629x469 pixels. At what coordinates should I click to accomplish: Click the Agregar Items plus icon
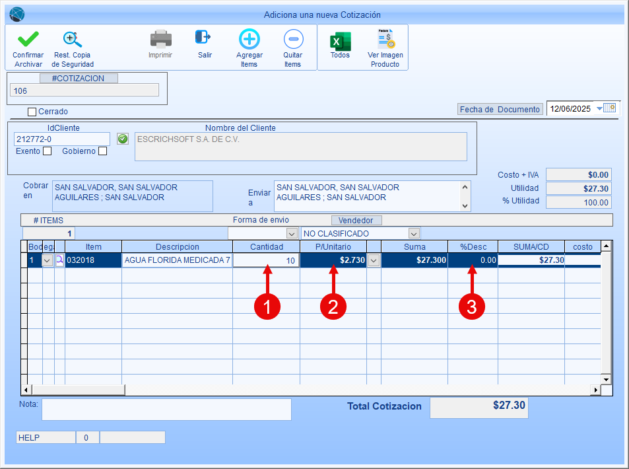pos(249,39)
